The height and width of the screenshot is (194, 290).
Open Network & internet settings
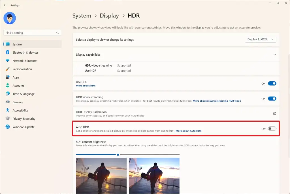pyautogui.click(x=25, y=61)
